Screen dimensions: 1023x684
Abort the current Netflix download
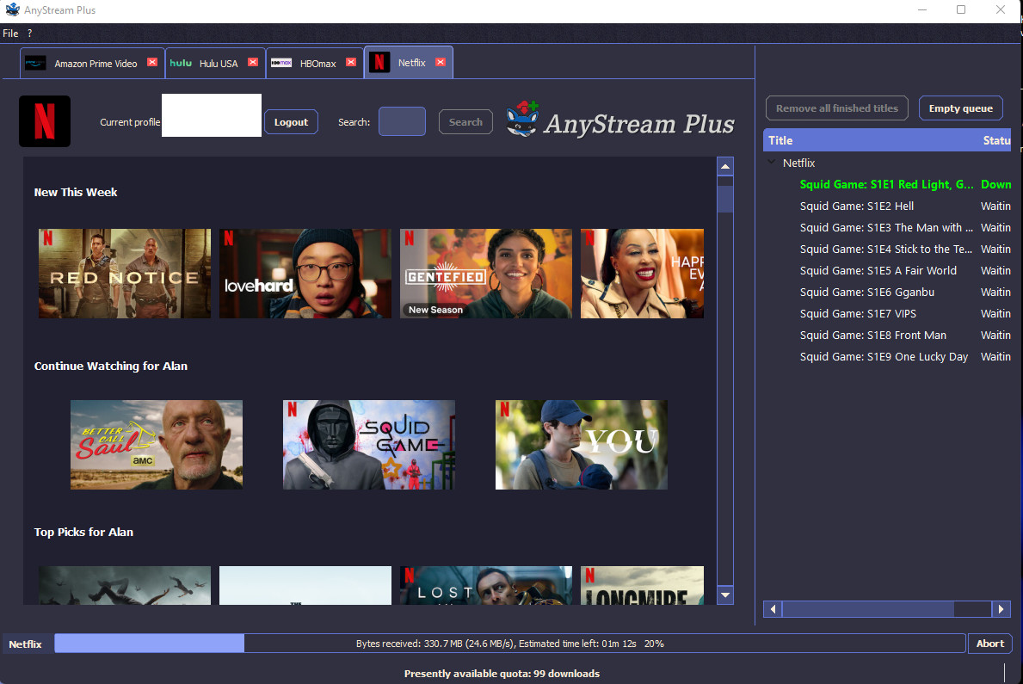pyautogui.click(x=989, y=644)
